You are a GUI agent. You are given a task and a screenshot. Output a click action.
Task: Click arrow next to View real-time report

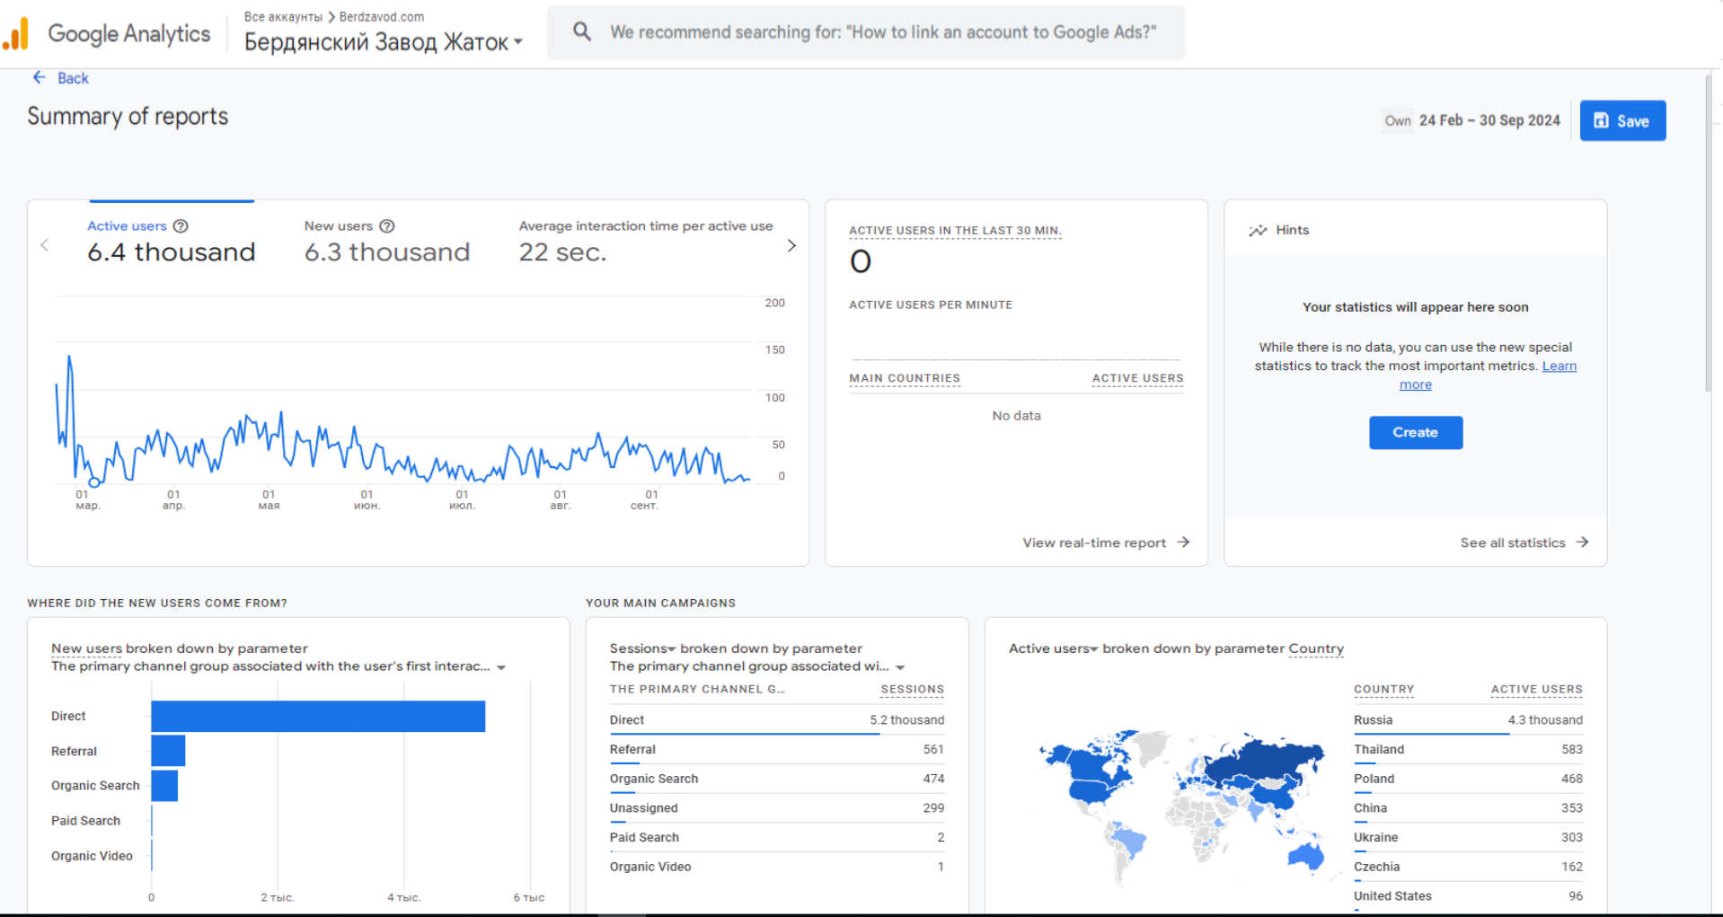1183,542
